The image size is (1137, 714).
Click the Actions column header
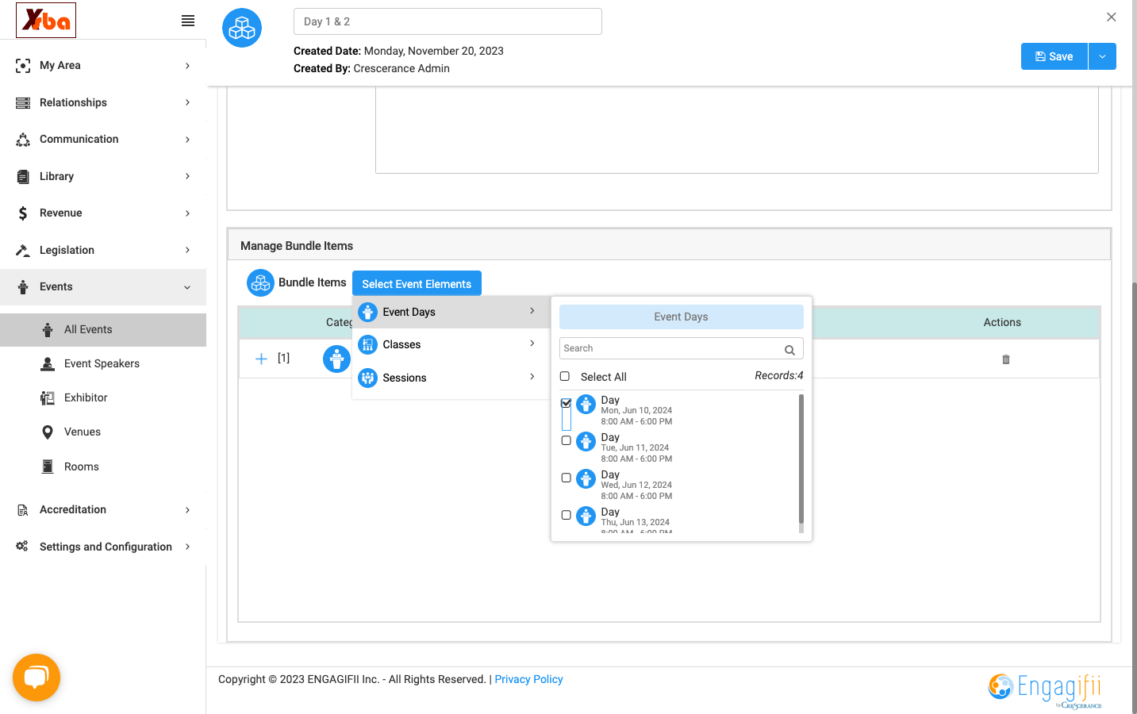[x=1002, y=322]
